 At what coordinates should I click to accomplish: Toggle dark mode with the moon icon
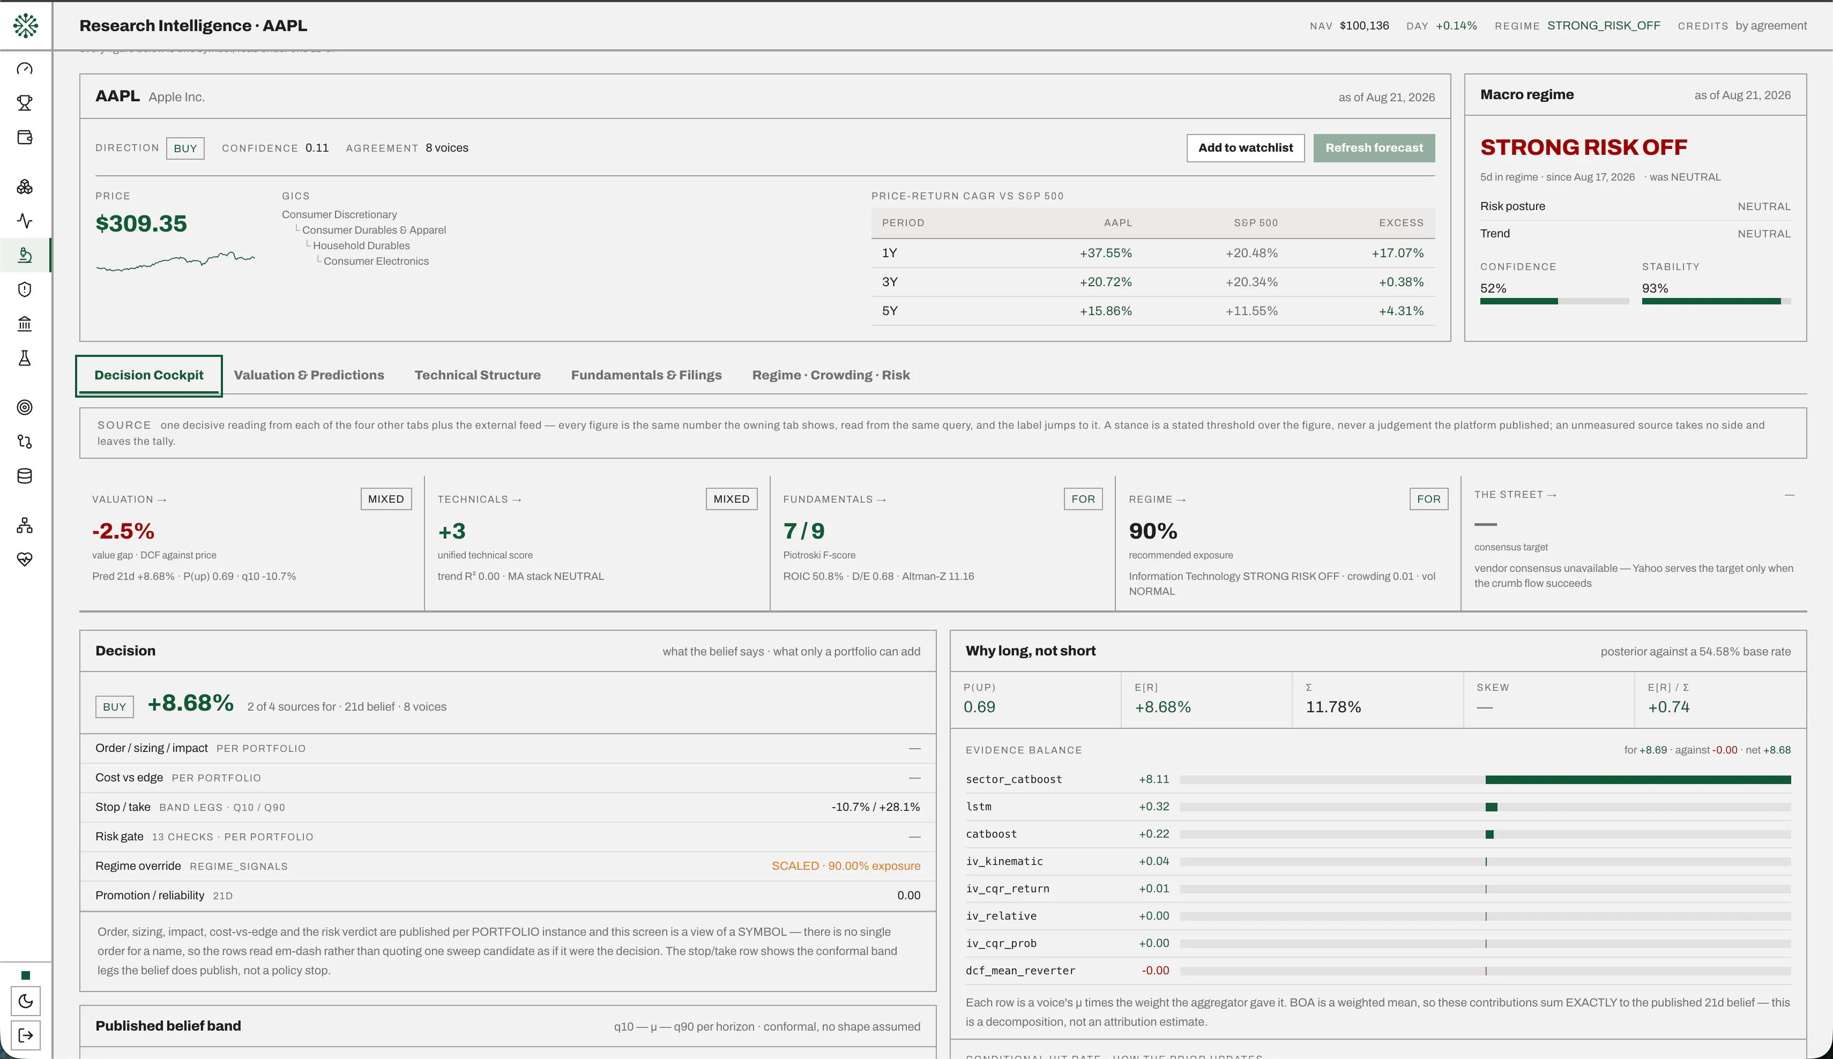[26, 1002]
